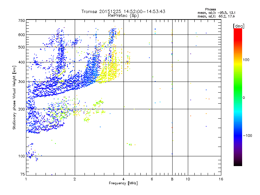The height and width of the screenshot is (195, 260).
Task: Click the black bottom of the colorbar
Action: 238,163
